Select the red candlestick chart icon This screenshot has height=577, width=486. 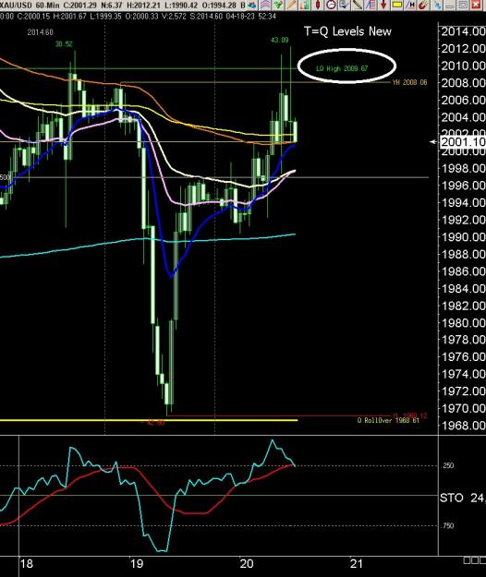point(318,5)
